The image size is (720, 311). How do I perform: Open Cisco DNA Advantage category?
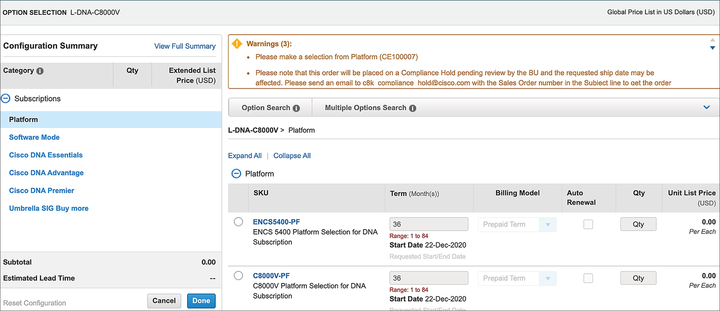[46, 173]
